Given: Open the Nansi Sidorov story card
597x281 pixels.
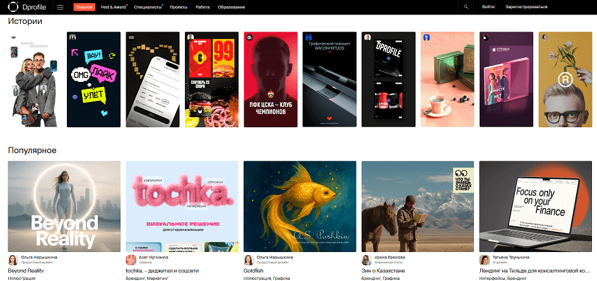Looking at the screenshot, I should (x=35, y=79).
